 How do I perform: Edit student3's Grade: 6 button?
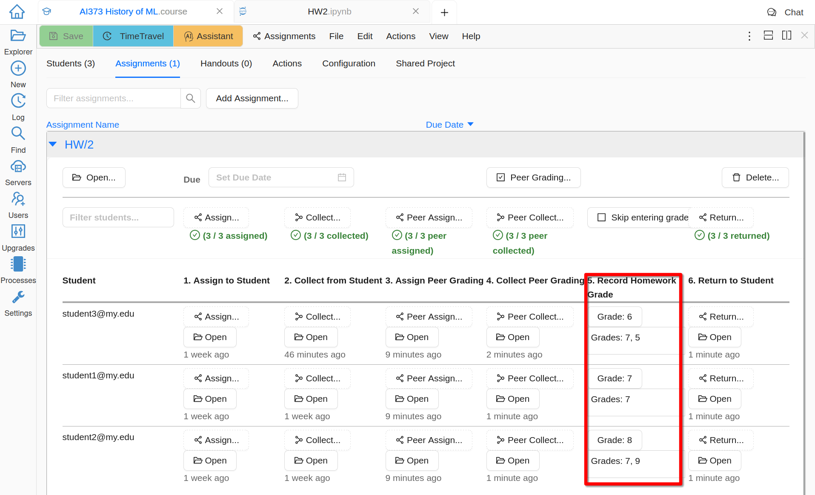pyautogui.click(x=615, y=317)
